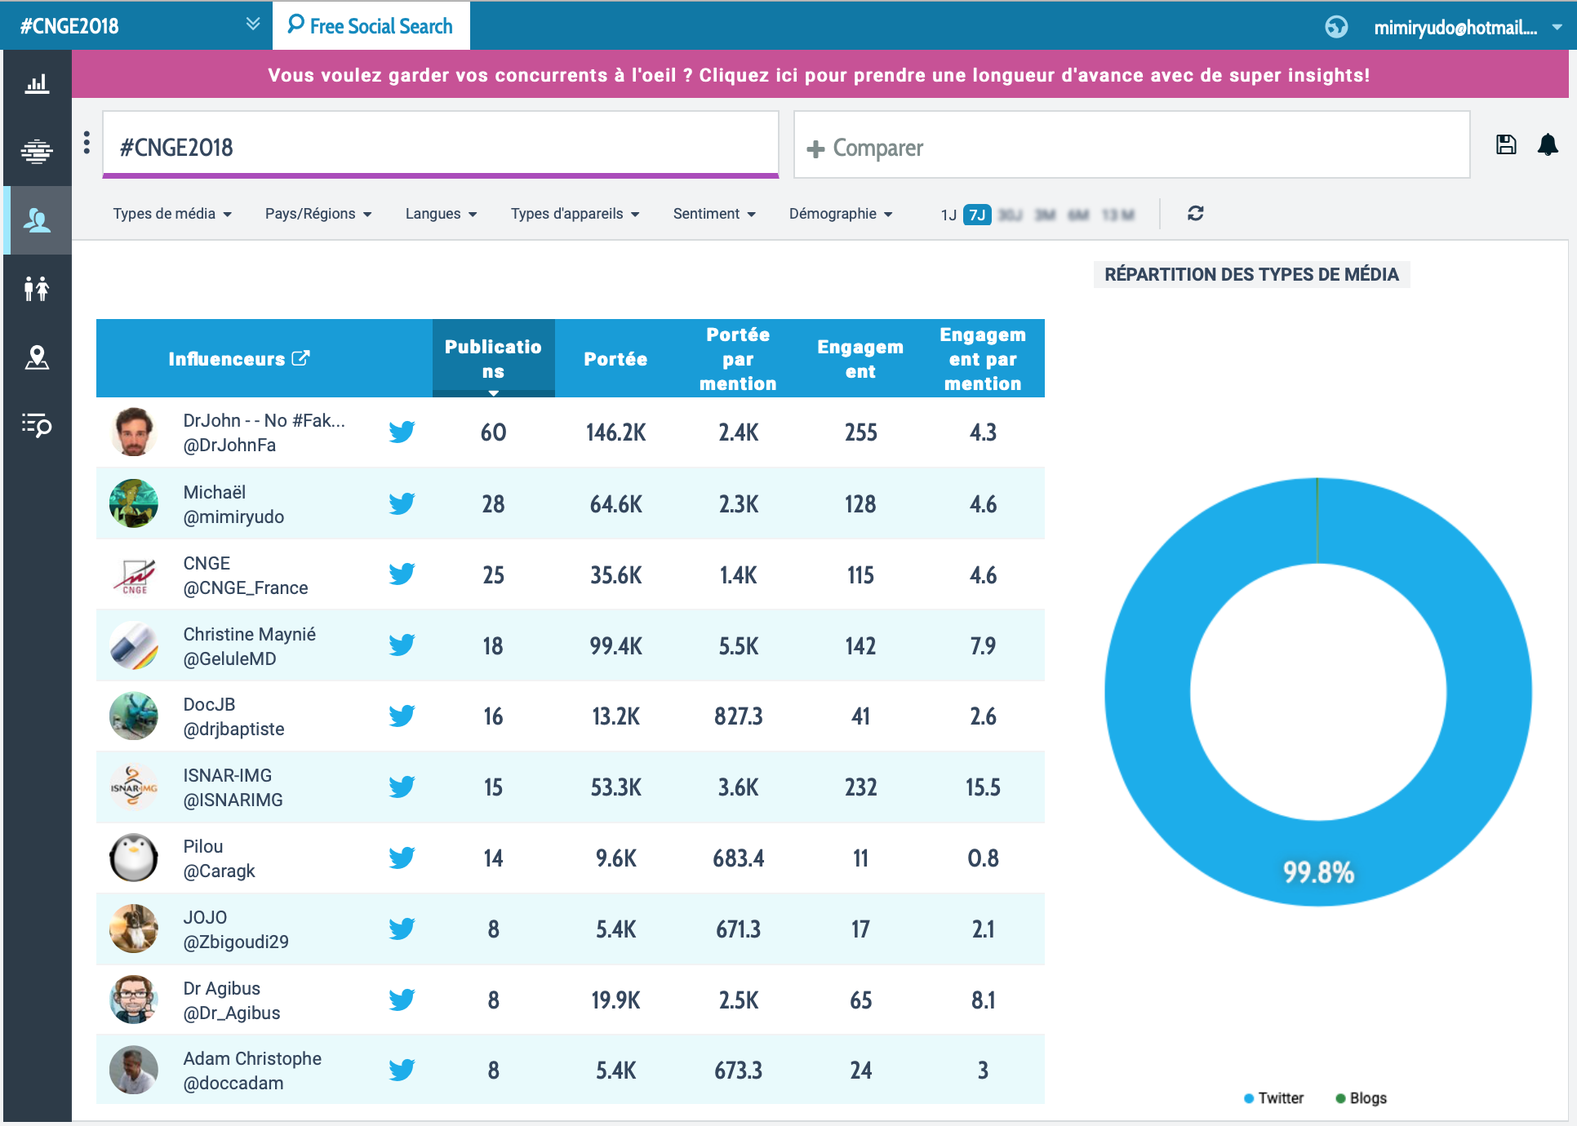Open the mimiryudo account dropdown arrow
This screenshot has height=1126, width=1577.
1557,27
